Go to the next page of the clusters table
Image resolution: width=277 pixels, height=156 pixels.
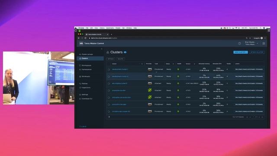[x=259, y=117]
